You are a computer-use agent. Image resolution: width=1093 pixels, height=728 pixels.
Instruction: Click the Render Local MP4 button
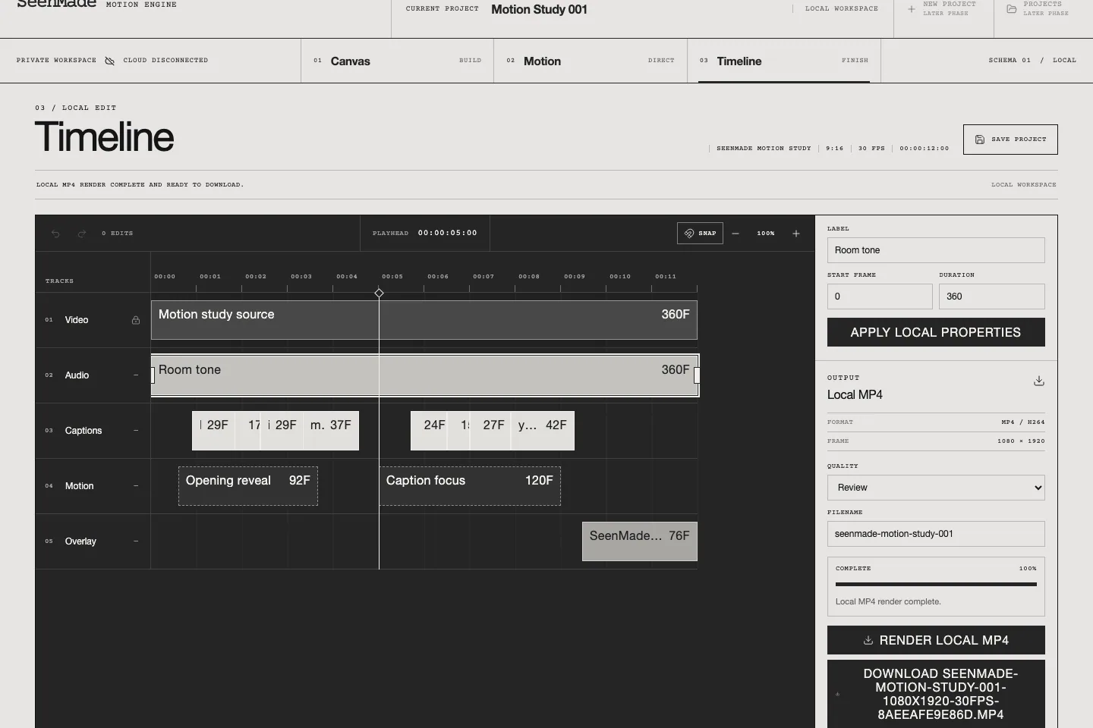(936, 640)
